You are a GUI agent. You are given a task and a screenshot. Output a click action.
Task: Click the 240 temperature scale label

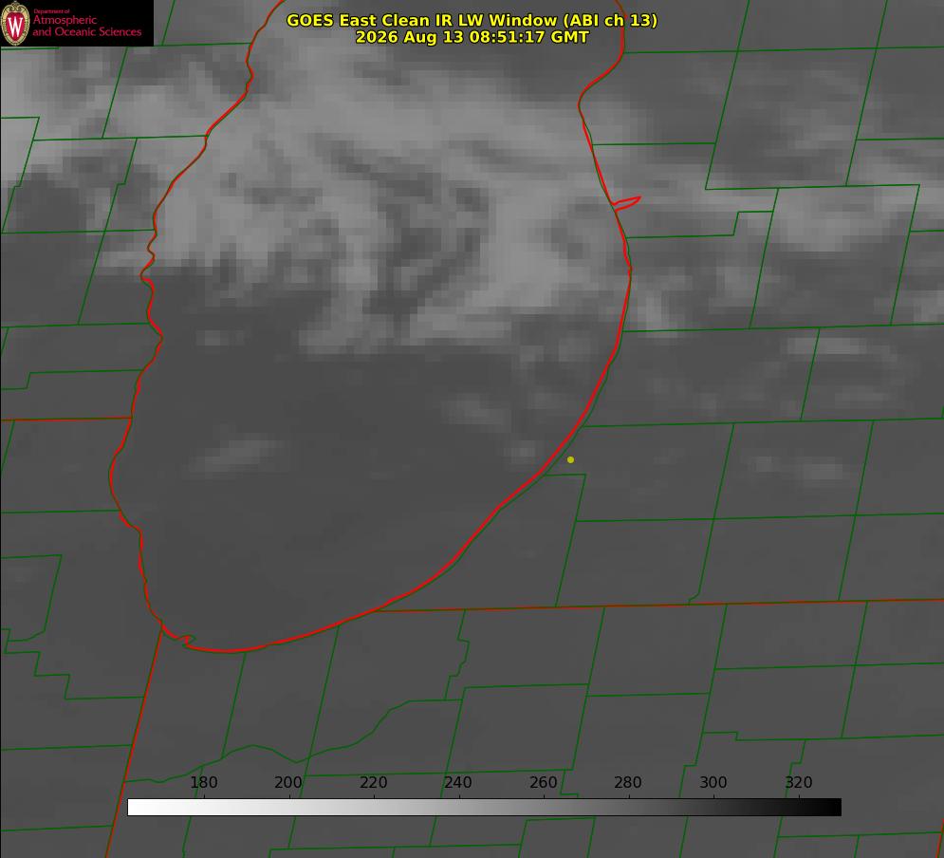[x=458, y=782]
